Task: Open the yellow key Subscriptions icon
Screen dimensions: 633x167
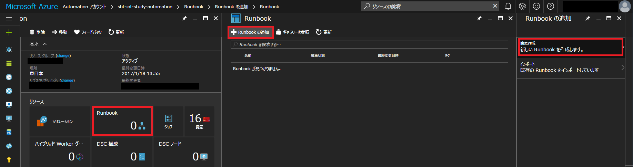Action: (x=9, y=159)
